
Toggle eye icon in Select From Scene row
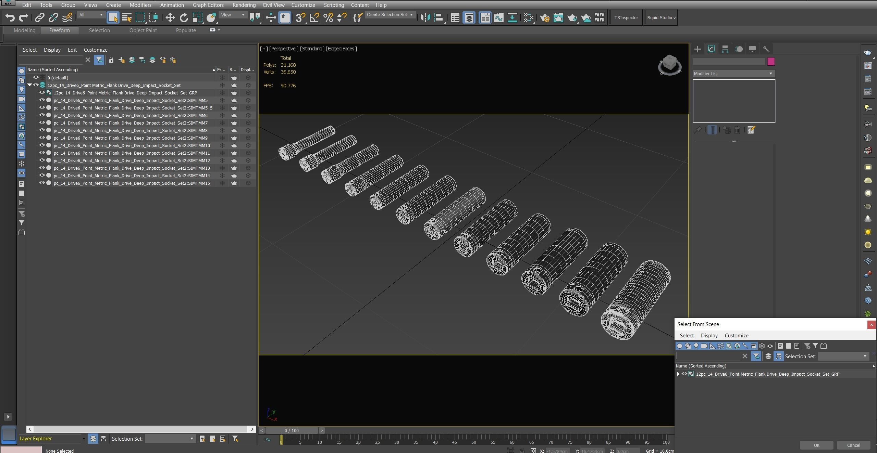(x=684, y=374)
